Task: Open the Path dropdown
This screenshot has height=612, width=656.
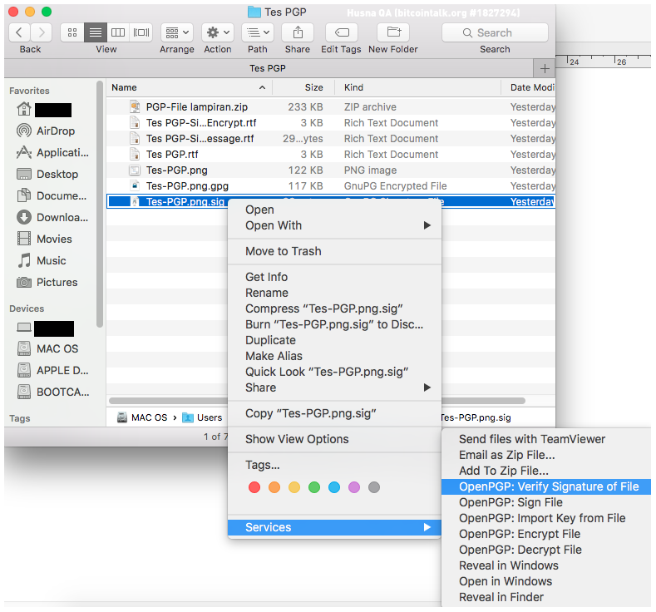Action: (x=258, y=32)
